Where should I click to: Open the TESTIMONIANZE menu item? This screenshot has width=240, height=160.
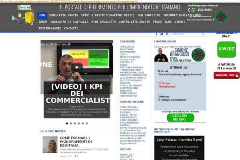tap(50, 28)
